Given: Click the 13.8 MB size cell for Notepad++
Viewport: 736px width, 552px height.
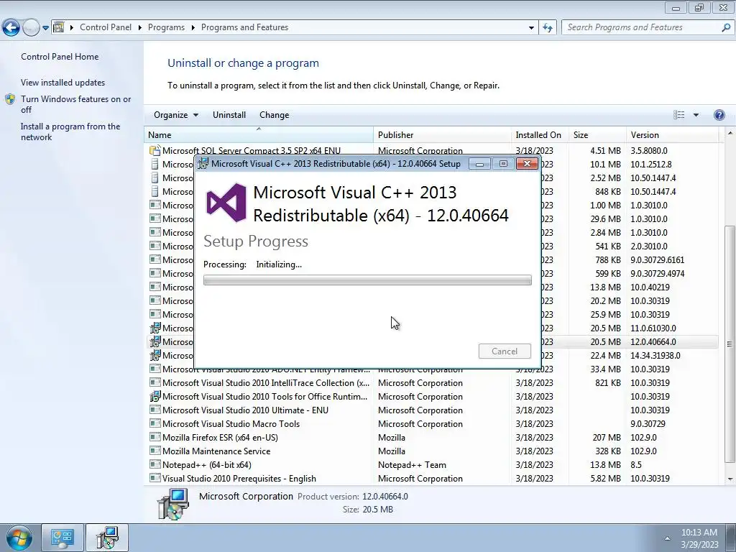Looking at the screenshot, I should click(605, 465).
